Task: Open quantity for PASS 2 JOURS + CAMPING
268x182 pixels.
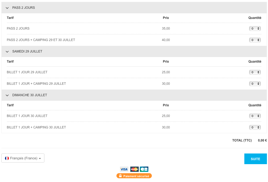Action: point(255,40)
